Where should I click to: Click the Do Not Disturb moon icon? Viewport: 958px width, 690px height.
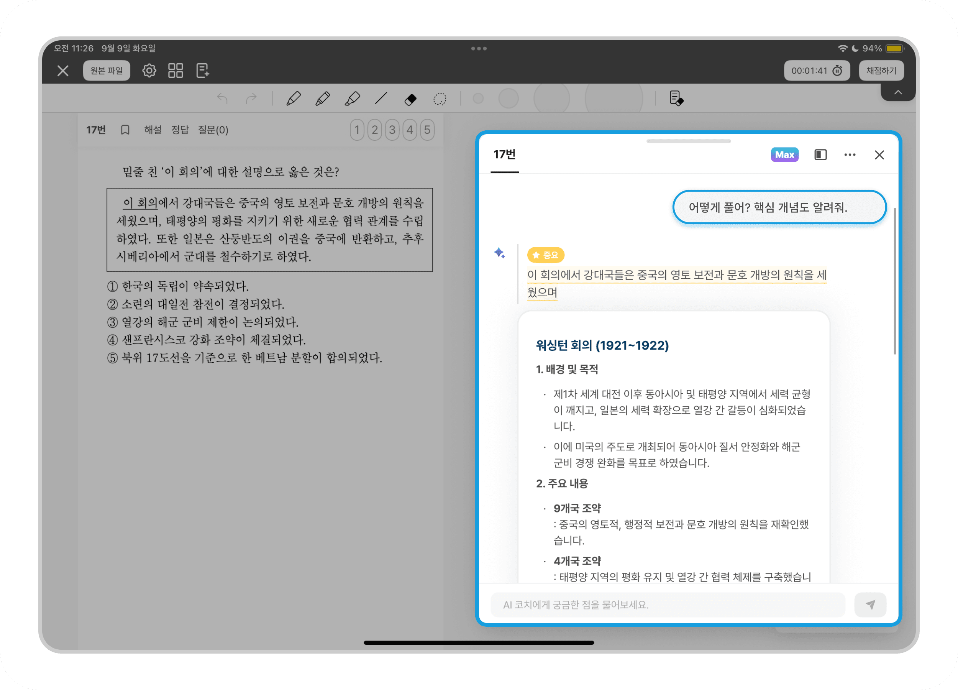coord(855,49)
